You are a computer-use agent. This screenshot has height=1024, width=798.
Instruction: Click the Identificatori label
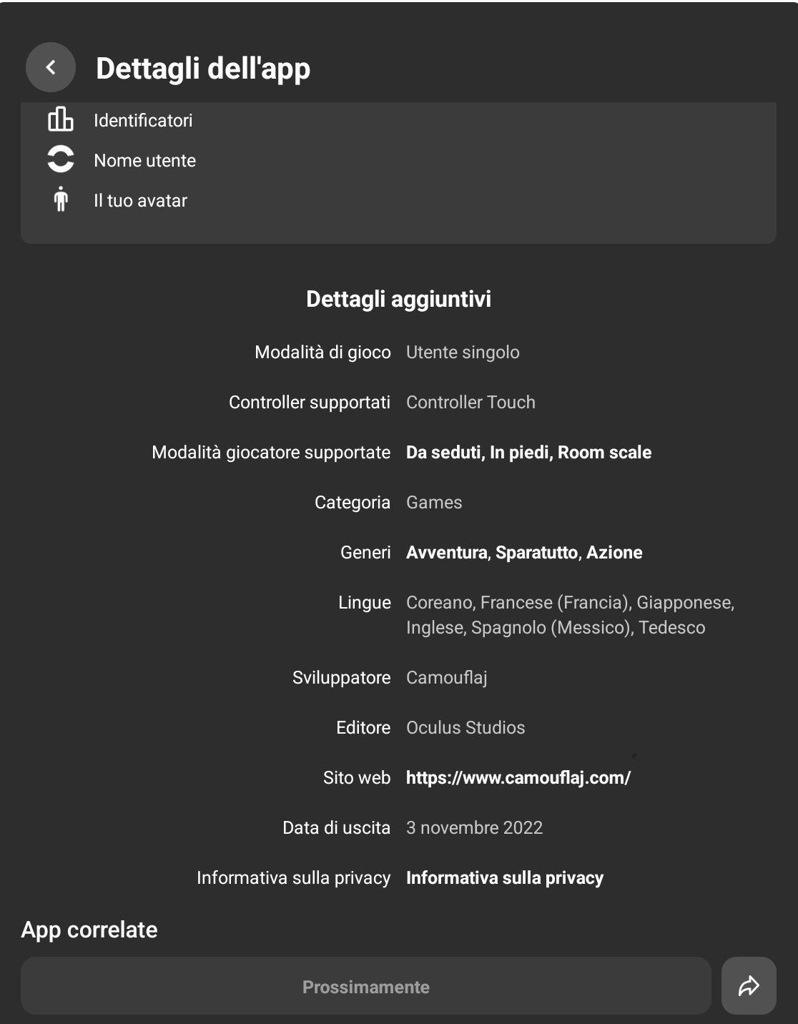pyautogui.click(x=143, y=120)
